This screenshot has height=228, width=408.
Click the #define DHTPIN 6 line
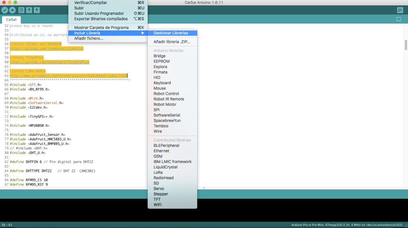pyautogui.click(x=52, y=162)
